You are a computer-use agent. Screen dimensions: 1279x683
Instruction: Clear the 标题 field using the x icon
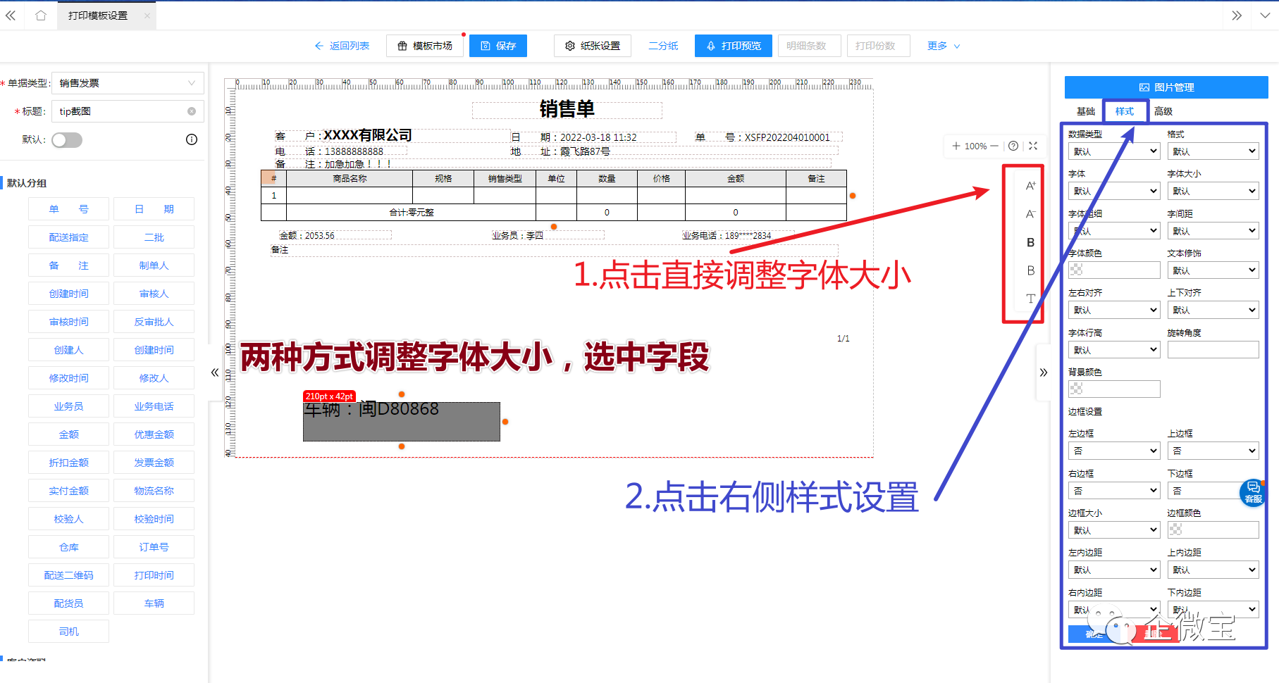tap(191, 111)
